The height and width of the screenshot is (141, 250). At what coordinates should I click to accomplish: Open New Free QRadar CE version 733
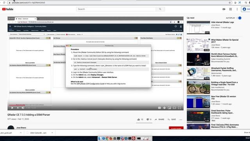[x=223, y=98]
